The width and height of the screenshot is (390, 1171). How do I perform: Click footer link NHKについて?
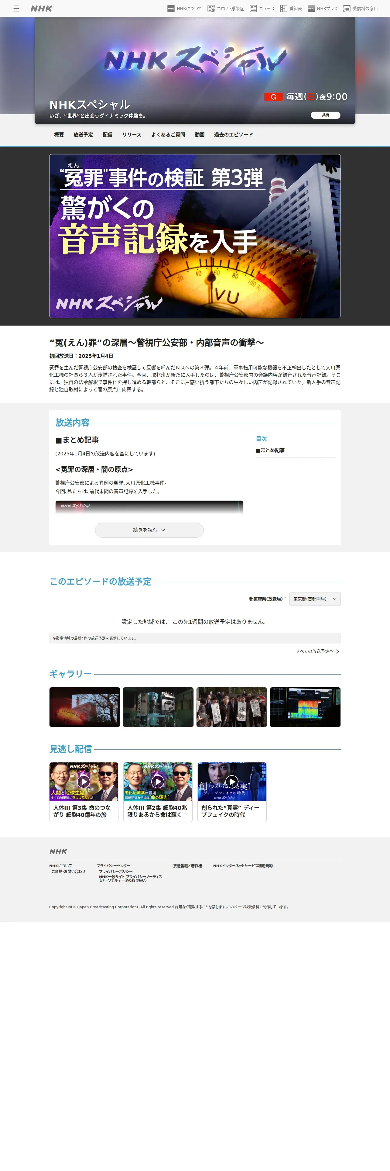60,866
